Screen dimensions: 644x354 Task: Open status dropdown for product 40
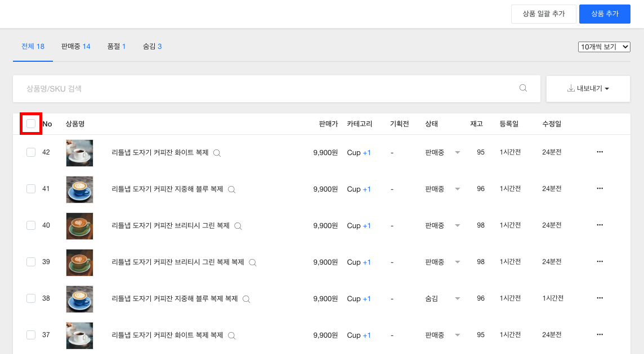[x=457, y=226]
